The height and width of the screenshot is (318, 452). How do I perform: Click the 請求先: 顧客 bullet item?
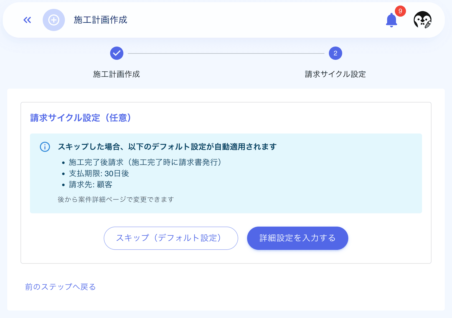pyautogui.click(x=91, y=185)
